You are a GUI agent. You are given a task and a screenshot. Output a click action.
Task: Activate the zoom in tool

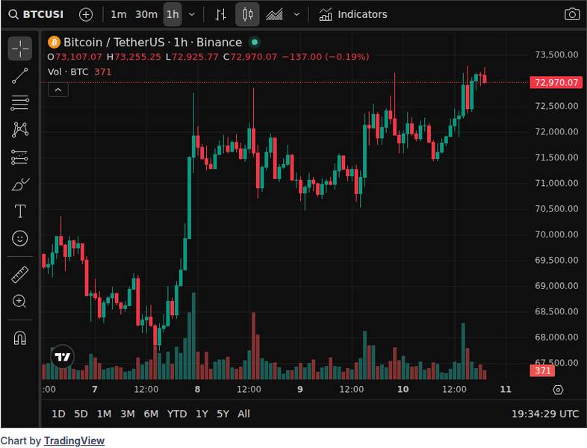pyautogui.click(x=20, y=302)
